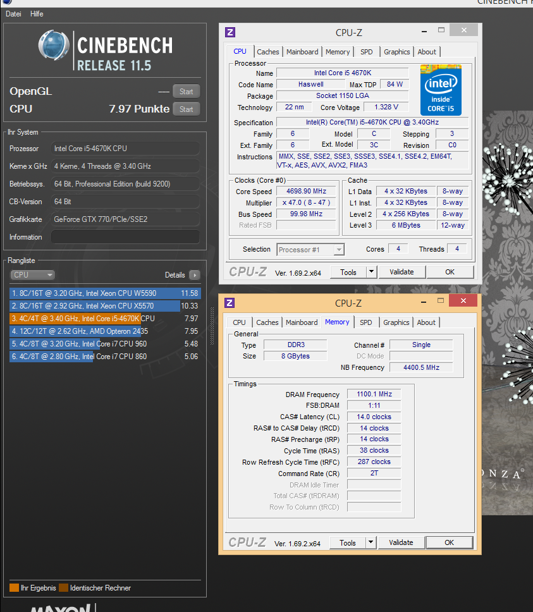
Task: Switch to the About tab in the Memory CPU-Z window
Action: (x=426, y=322)
